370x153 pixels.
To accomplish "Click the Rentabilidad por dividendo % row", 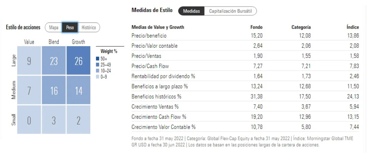I will tap(163, 76).
